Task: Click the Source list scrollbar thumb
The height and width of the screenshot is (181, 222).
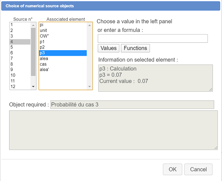Action: tap(33, 52)
